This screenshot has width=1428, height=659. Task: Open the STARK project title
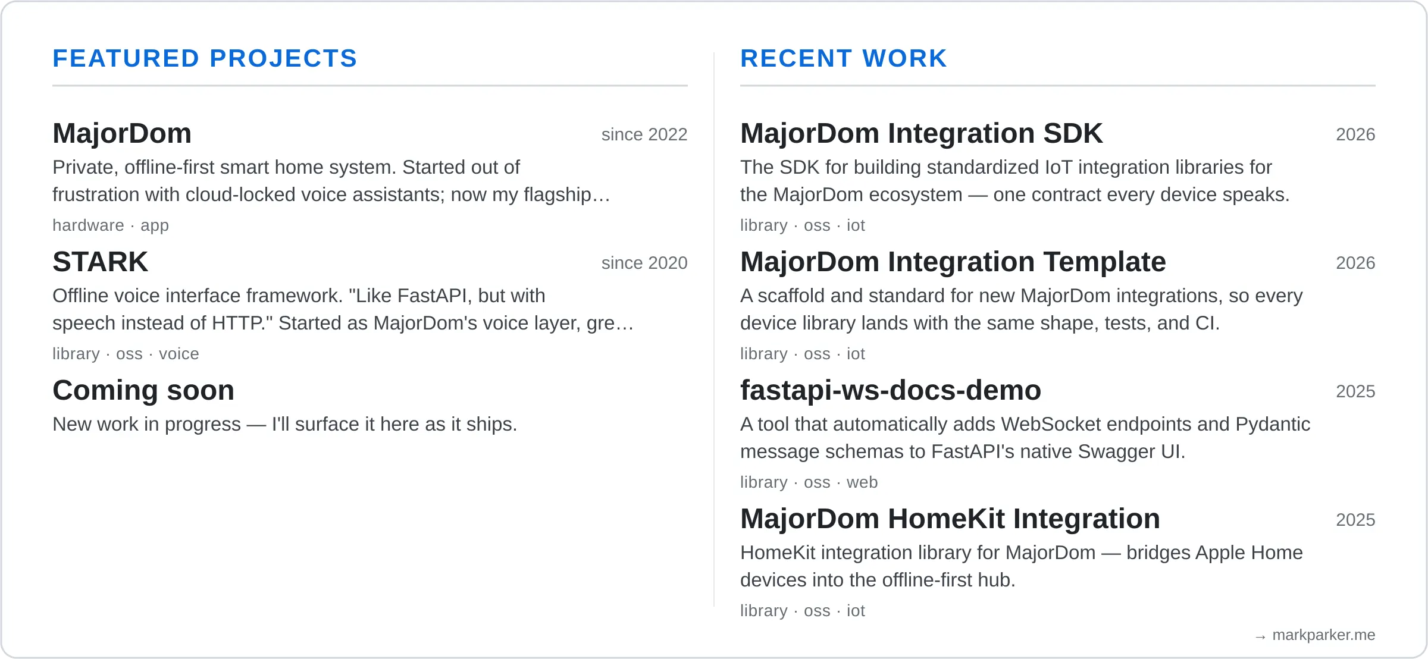[100, 262]
